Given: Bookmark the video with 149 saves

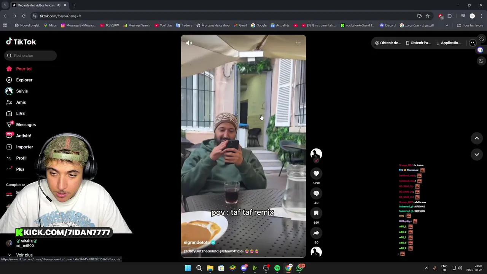Looking at the screenshot, I should [x=316, y=213].
